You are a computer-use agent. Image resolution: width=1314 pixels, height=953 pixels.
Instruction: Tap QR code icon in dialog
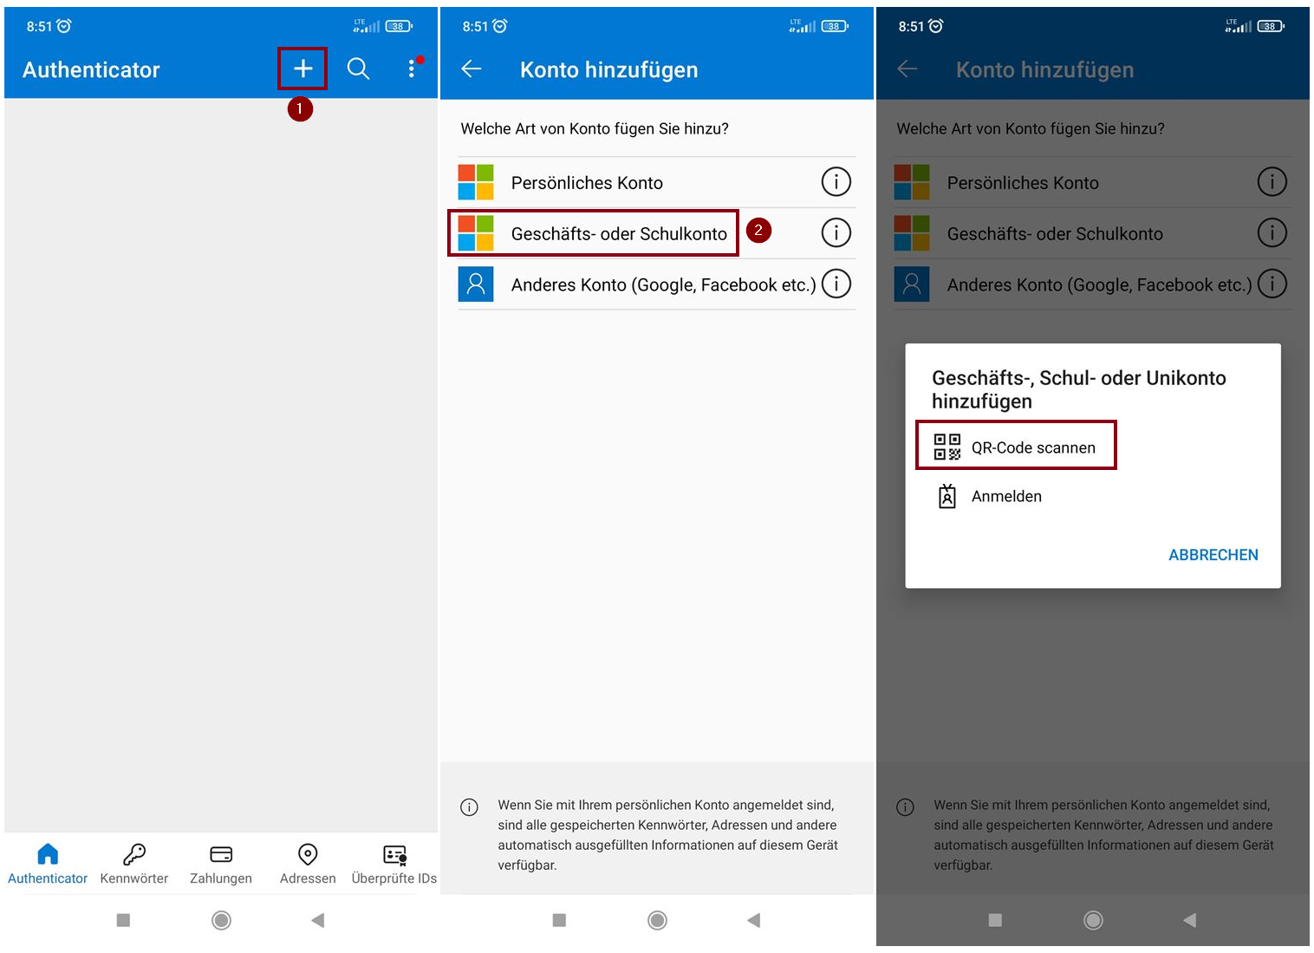(947, 447)
